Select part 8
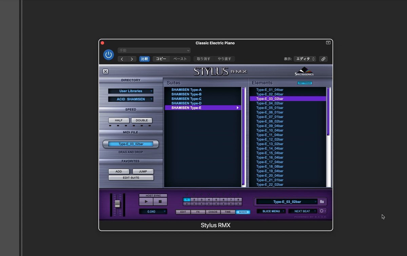The image size is (407, 256). 239,200
